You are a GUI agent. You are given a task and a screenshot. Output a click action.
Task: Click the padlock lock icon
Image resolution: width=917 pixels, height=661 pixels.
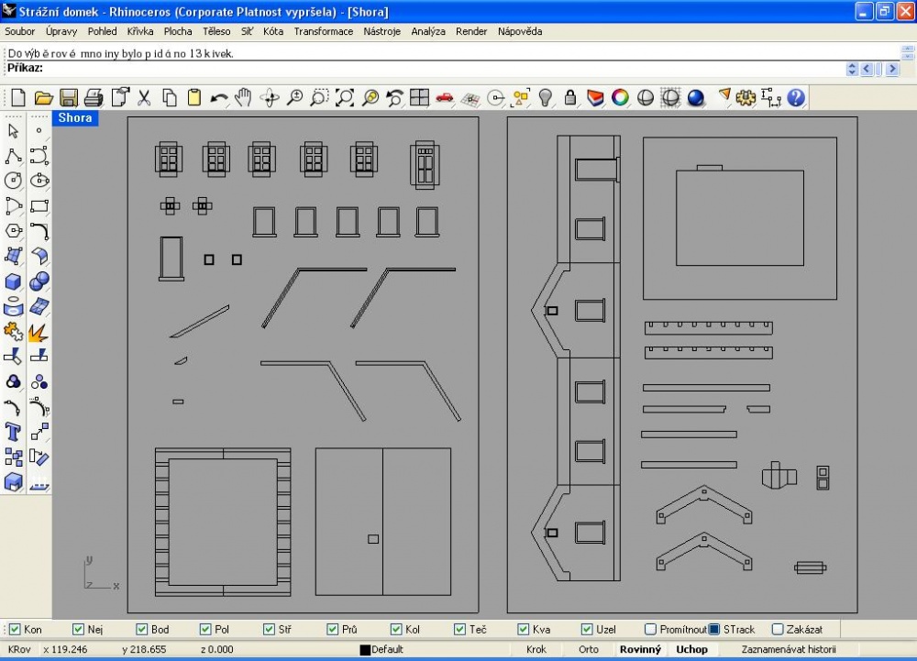coord(570,97)
